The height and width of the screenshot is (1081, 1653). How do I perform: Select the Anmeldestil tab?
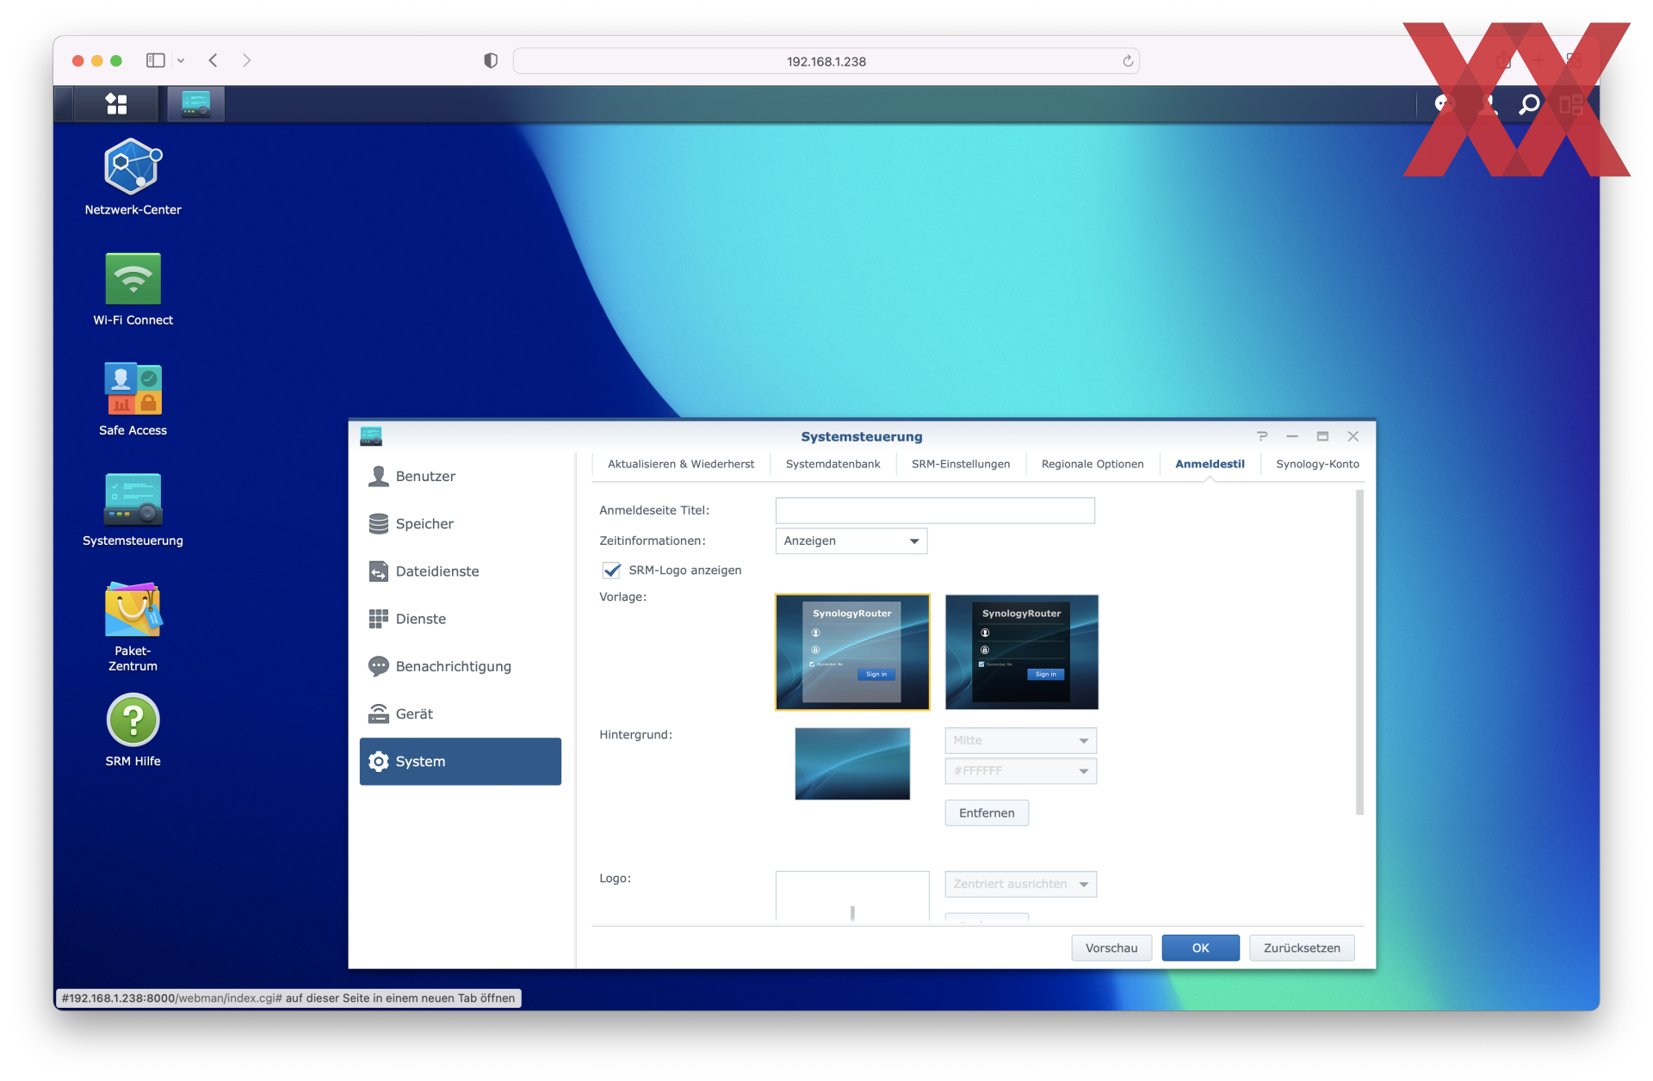[1210, 464]
